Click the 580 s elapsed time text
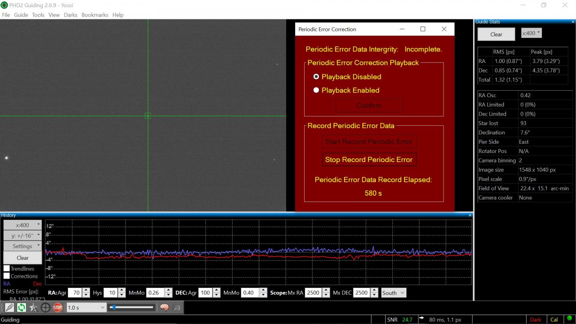Viewport: 576px width, 324px height. 373,193
